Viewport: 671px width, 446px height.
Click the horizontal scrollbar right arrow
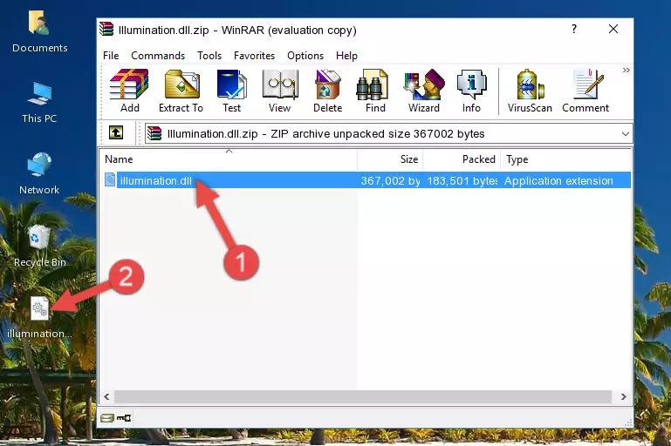point(624,397)
